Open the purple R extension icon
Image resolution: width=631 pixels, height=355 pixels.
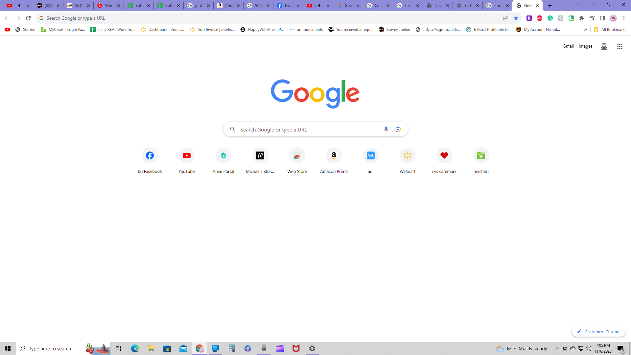tap(529, 18)
